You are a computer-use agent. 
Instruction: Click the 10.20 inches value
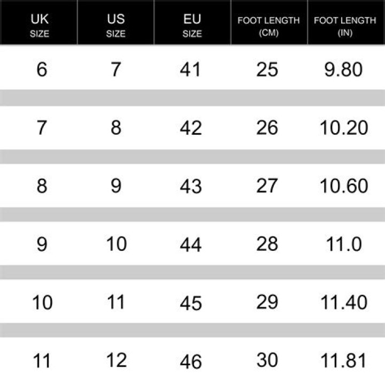click(x=344, y=128)
